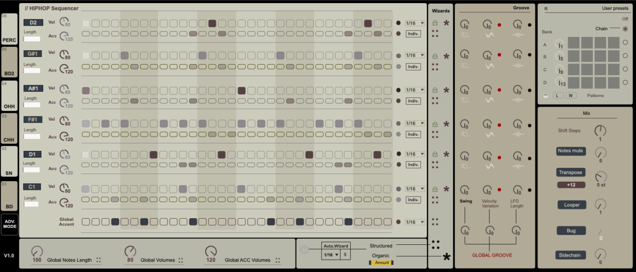
Task: Click the Shift Steps knob
Action: tap(600, 130)
